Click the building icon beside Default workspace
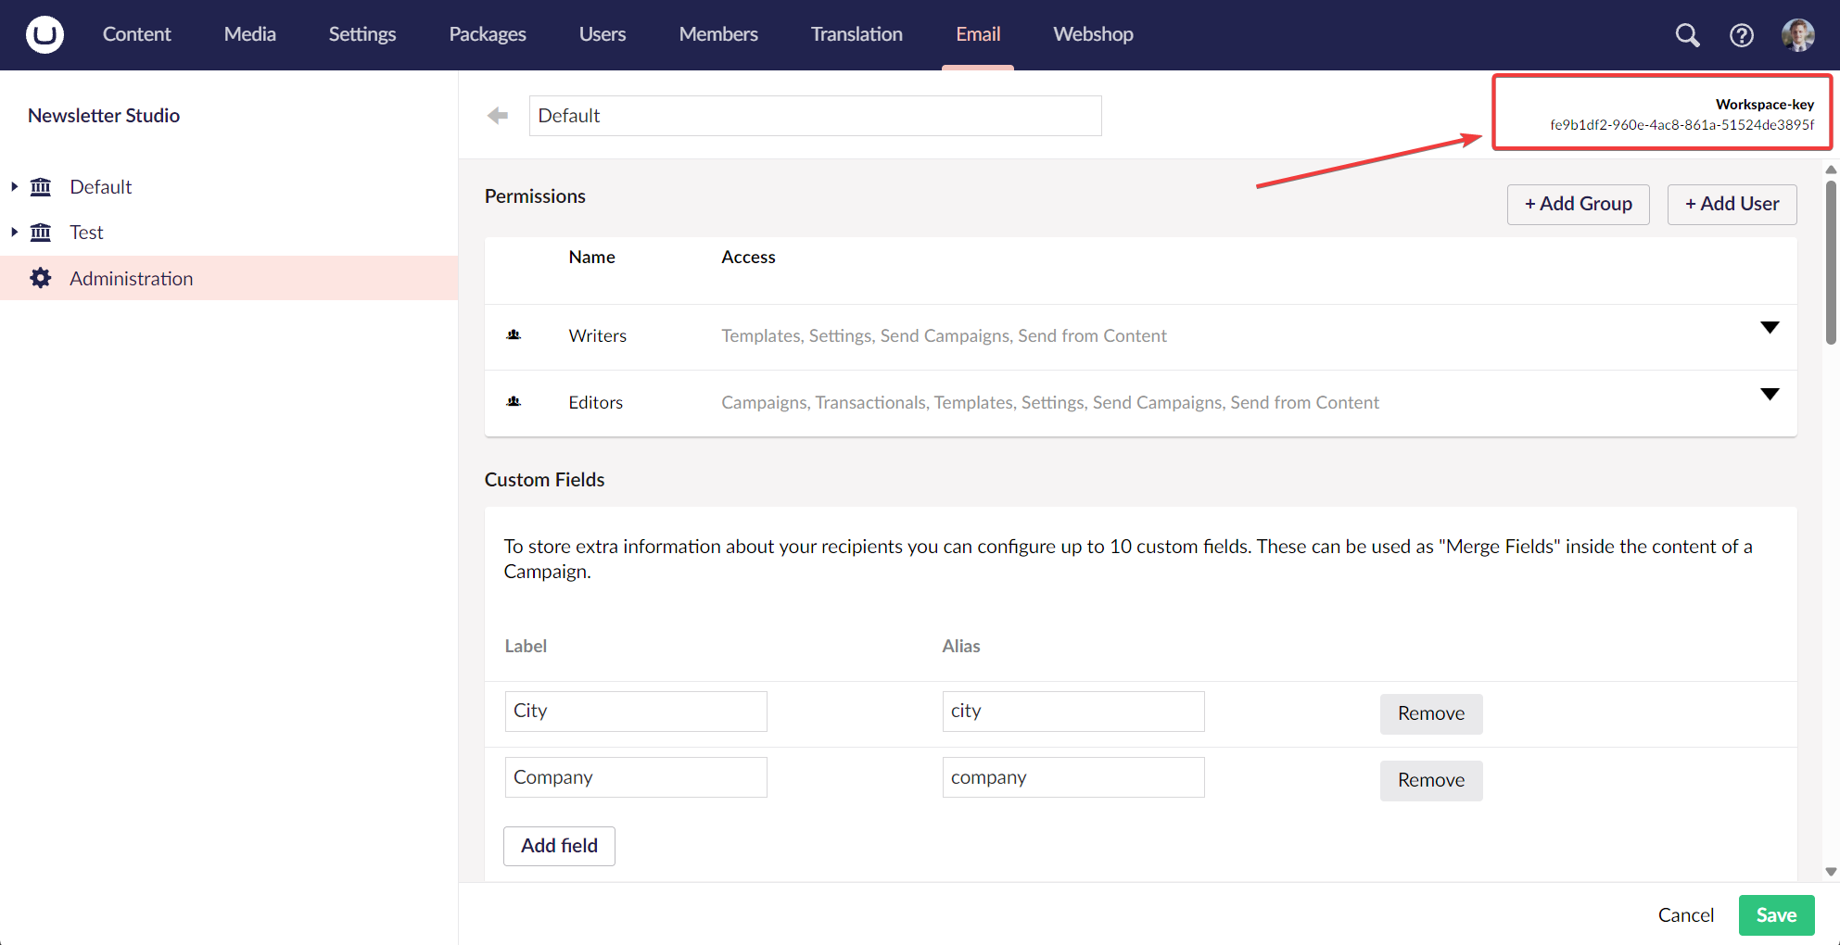1840x945 pixels. [41, 186]
